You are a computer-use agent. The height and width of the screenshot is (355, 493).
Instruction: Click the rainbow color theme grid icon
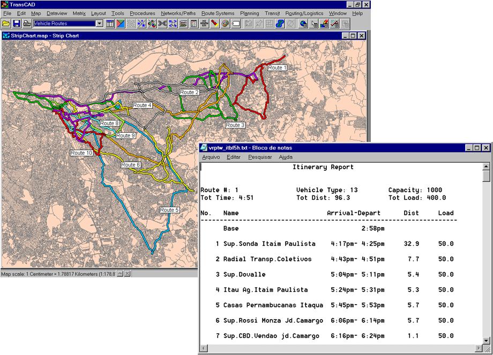tap(324, 24)
